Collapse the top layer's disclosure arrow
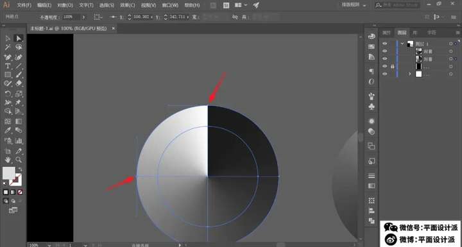The height and width of the screenshot is (247, 462). [x=402, y=44]
